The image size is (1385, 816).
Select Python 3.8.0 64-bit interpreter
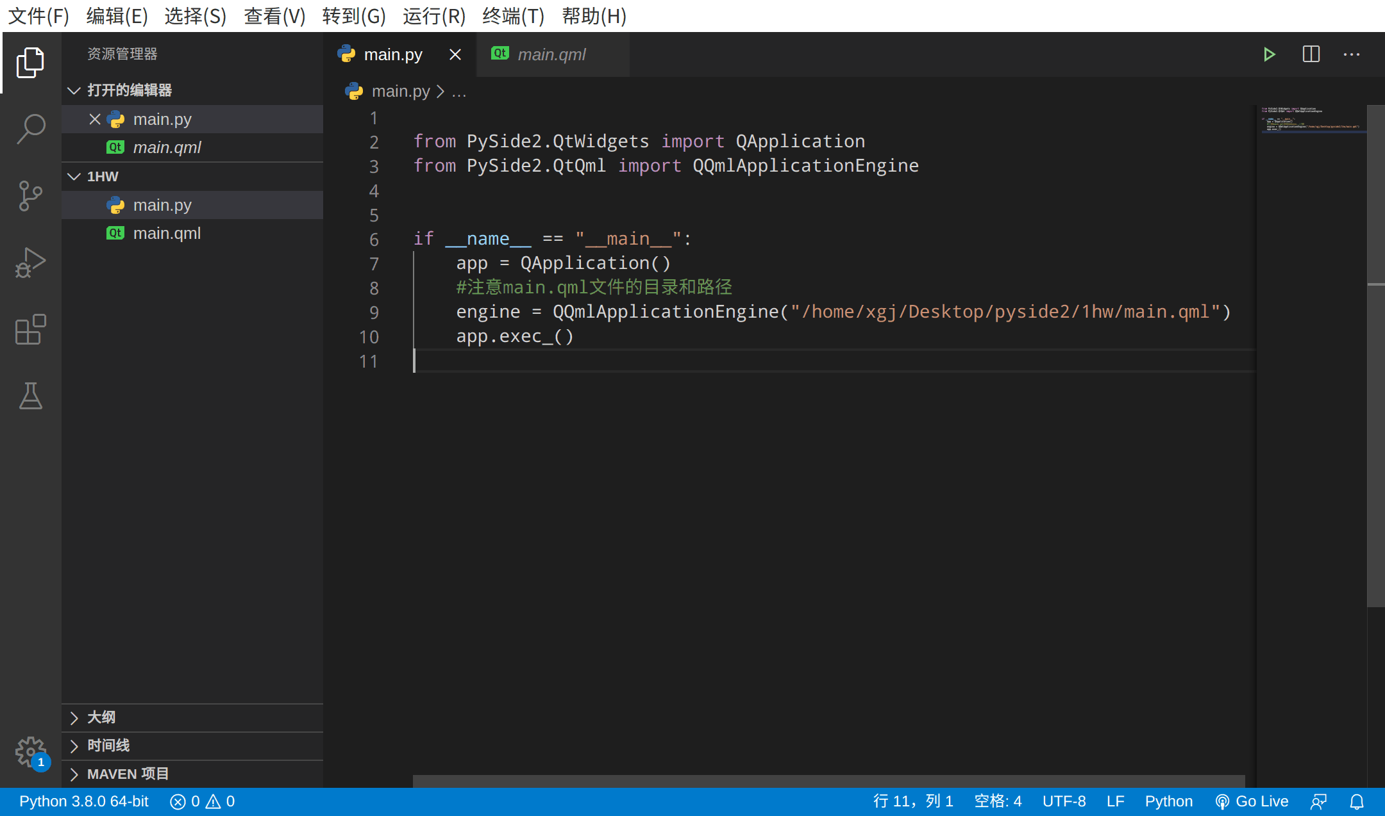84,801
